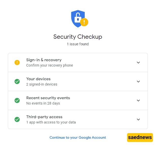Expand the Sign-in & recovery chevron
This screenshot has height=145, width=156.
pyautogui.click(x=138, y=63)
